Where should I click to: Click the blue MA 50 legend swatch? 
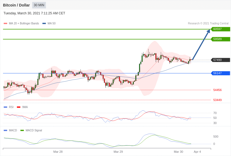click(x=44, y=24)
